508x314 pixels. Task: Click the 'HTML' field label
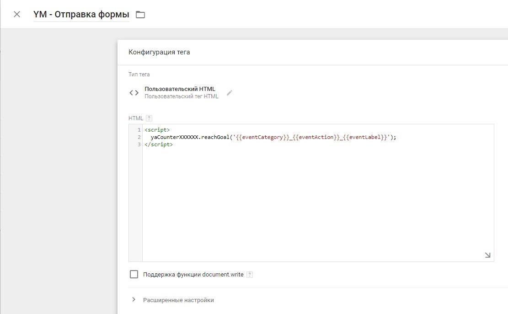coord(136,118)
